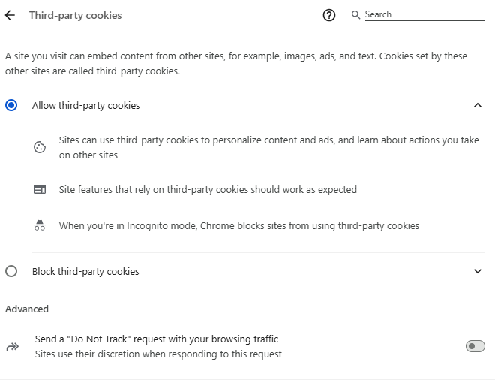Viewport: 495px width, 386px height.
Task: Click the cookie icon beside personalization text
Action: click(x=40, y=147)
